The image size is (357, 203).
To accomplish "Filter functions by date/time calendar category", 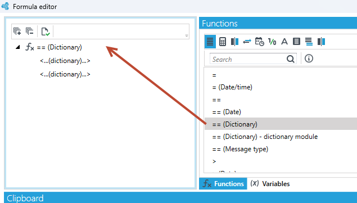I will coord(259,42).
